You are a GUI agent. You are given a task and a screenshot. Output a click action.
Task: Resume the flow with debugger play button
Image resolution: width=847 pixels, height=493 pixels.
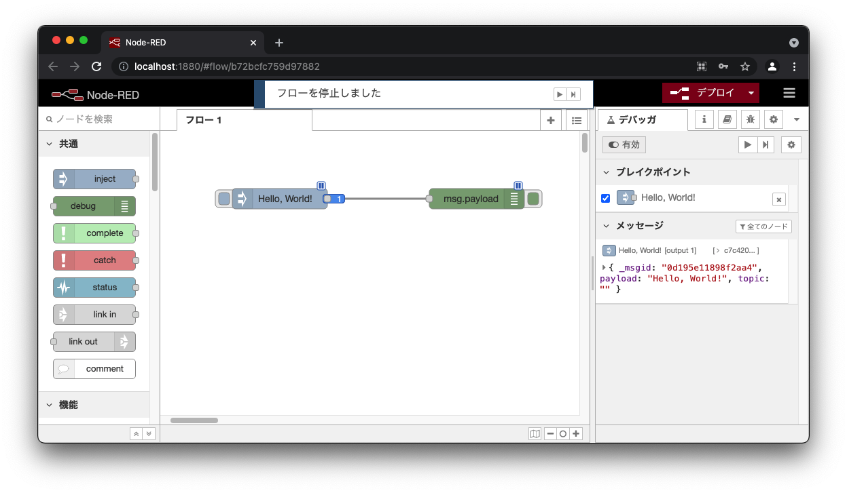pos(748,144)
